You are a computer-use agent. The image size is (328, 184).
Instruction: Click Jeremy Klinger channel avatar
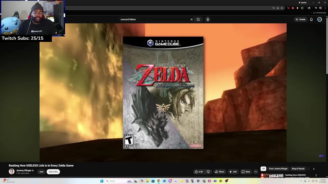(12, 171)
